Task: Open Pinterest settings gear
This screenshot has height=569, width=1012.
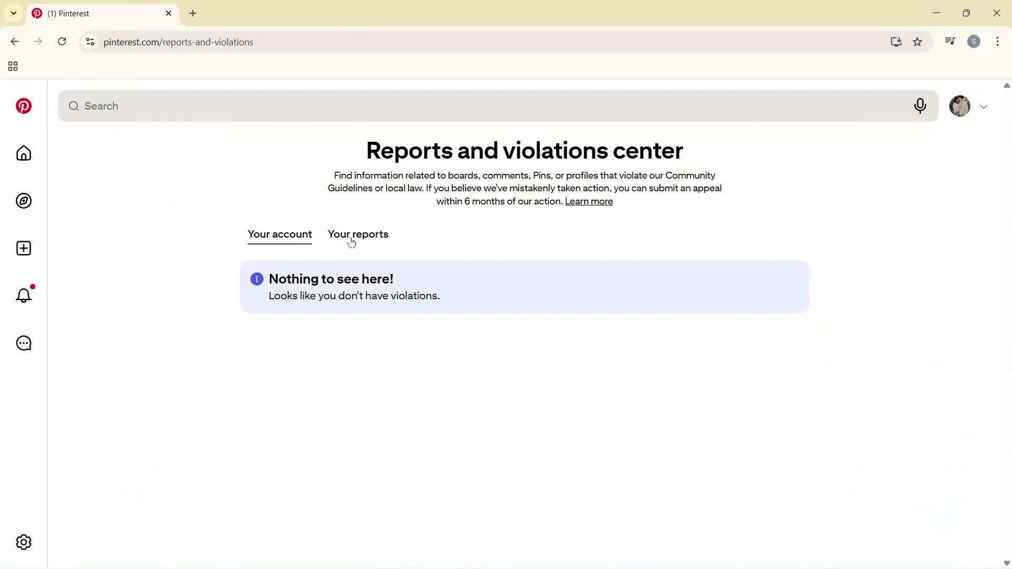Action: (x=23, y=542)
